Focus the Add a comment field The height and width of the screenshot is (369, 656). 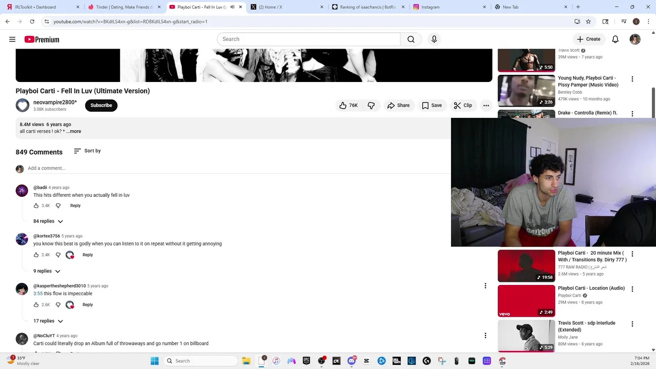(238, 168)
